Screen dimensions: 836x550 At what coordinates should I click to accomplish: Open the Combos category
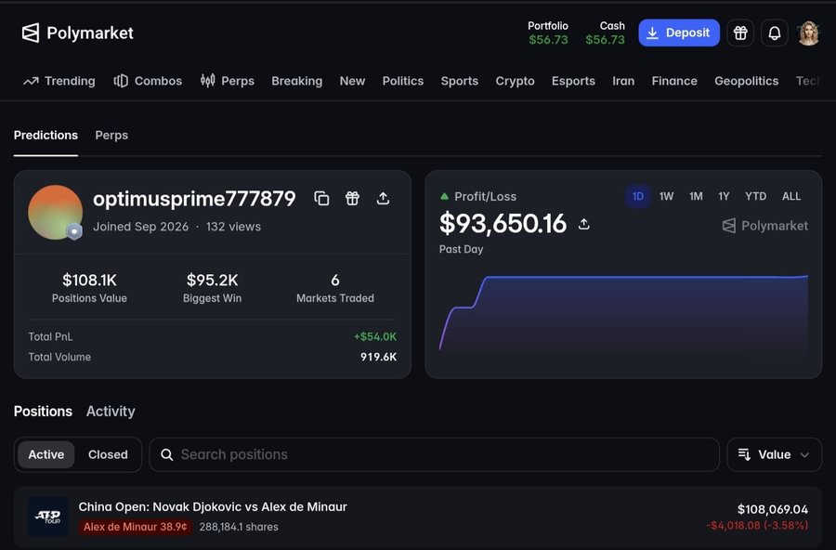click(148, 81)
